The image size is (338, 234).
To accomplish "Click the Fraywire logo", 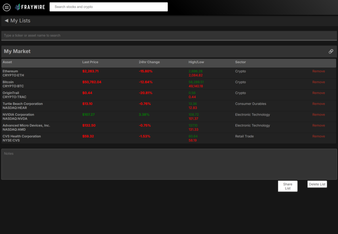I will [30, 7].
